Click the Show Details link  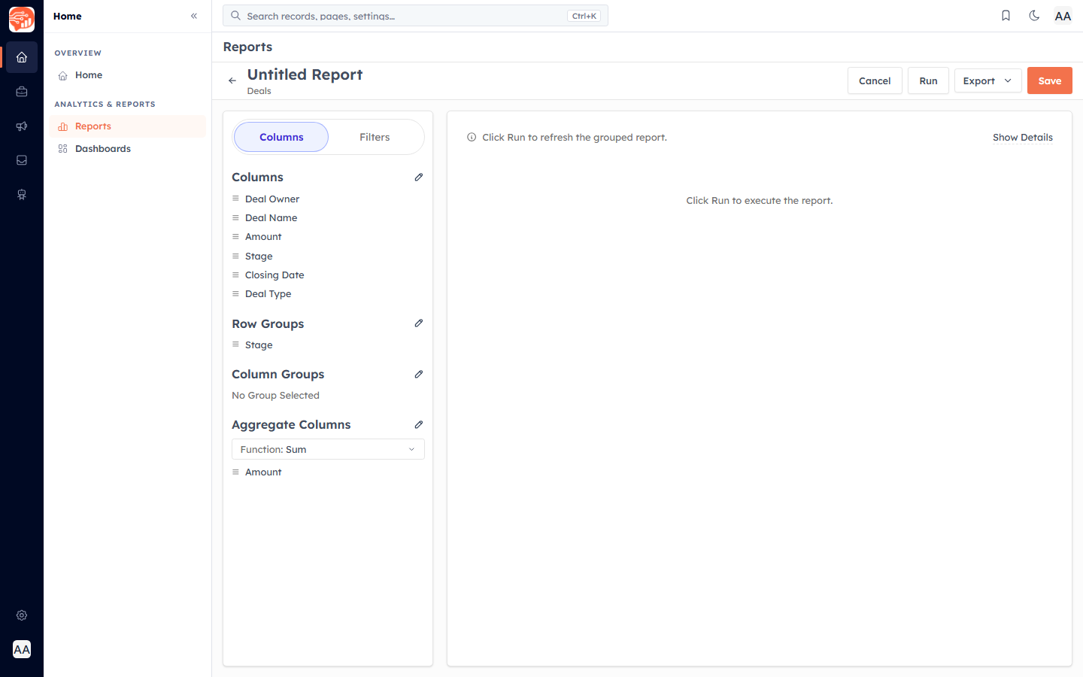1023,137
